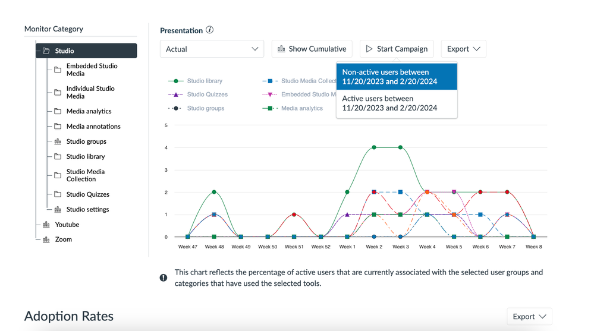Click the Media analytics folder icon
This screenshot has width=594, height=331.
tap(58, 111)
